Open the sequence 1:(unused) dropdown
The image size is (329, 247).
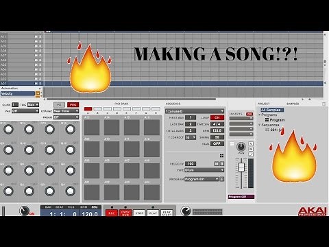[195, 111]
